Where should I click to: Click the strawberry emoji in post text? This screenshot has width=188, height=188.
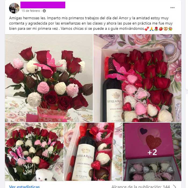pyautogui.click(x=161, y=29)
